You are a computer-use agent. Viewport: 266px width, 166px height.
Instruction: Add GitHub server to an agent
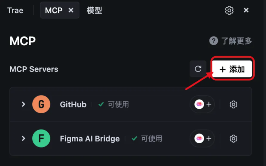203,104
